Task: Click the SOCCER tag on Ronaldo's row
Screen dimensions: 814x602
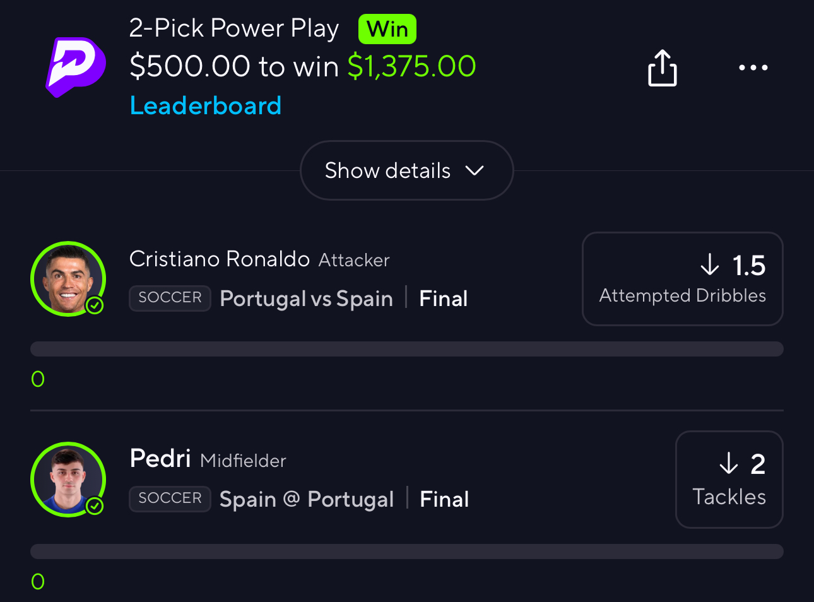Action: coord(170,298)
